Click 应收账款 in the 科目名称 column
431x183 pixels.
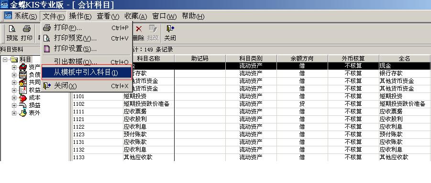point(135,142)
